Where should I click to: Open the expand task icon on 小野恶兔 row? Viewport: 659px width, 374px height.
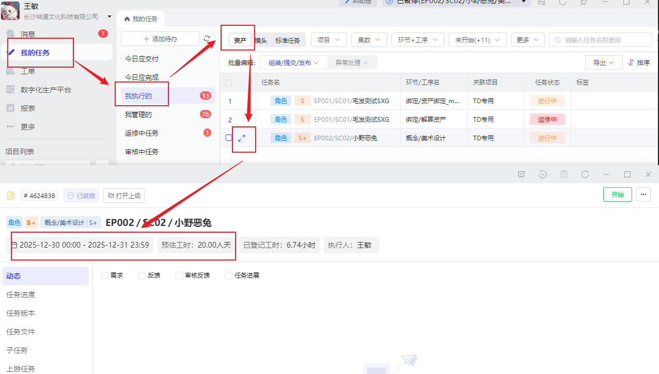point(243,139)
